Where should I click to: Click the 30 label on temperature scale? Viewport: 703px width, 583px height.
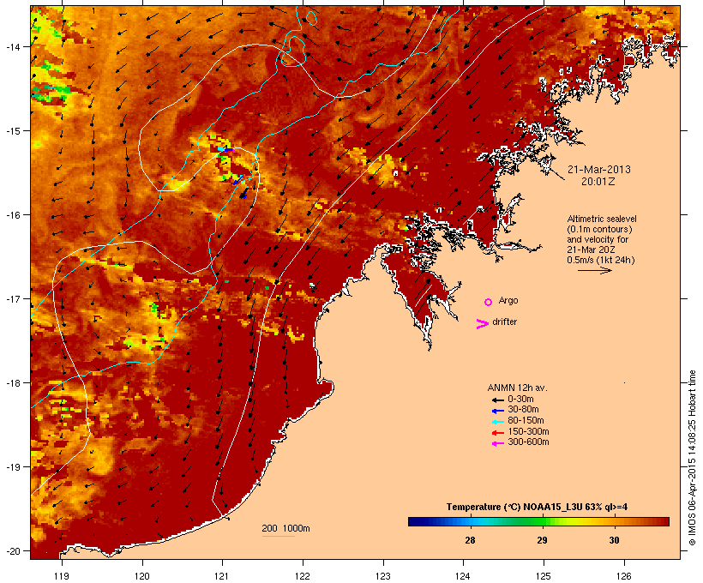614,540
